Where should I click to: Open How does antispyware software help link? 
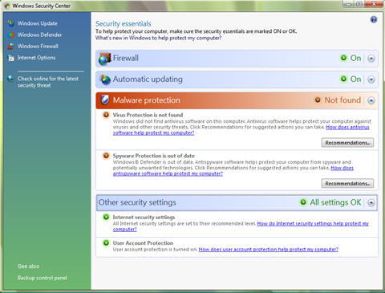tap(168, 173)
